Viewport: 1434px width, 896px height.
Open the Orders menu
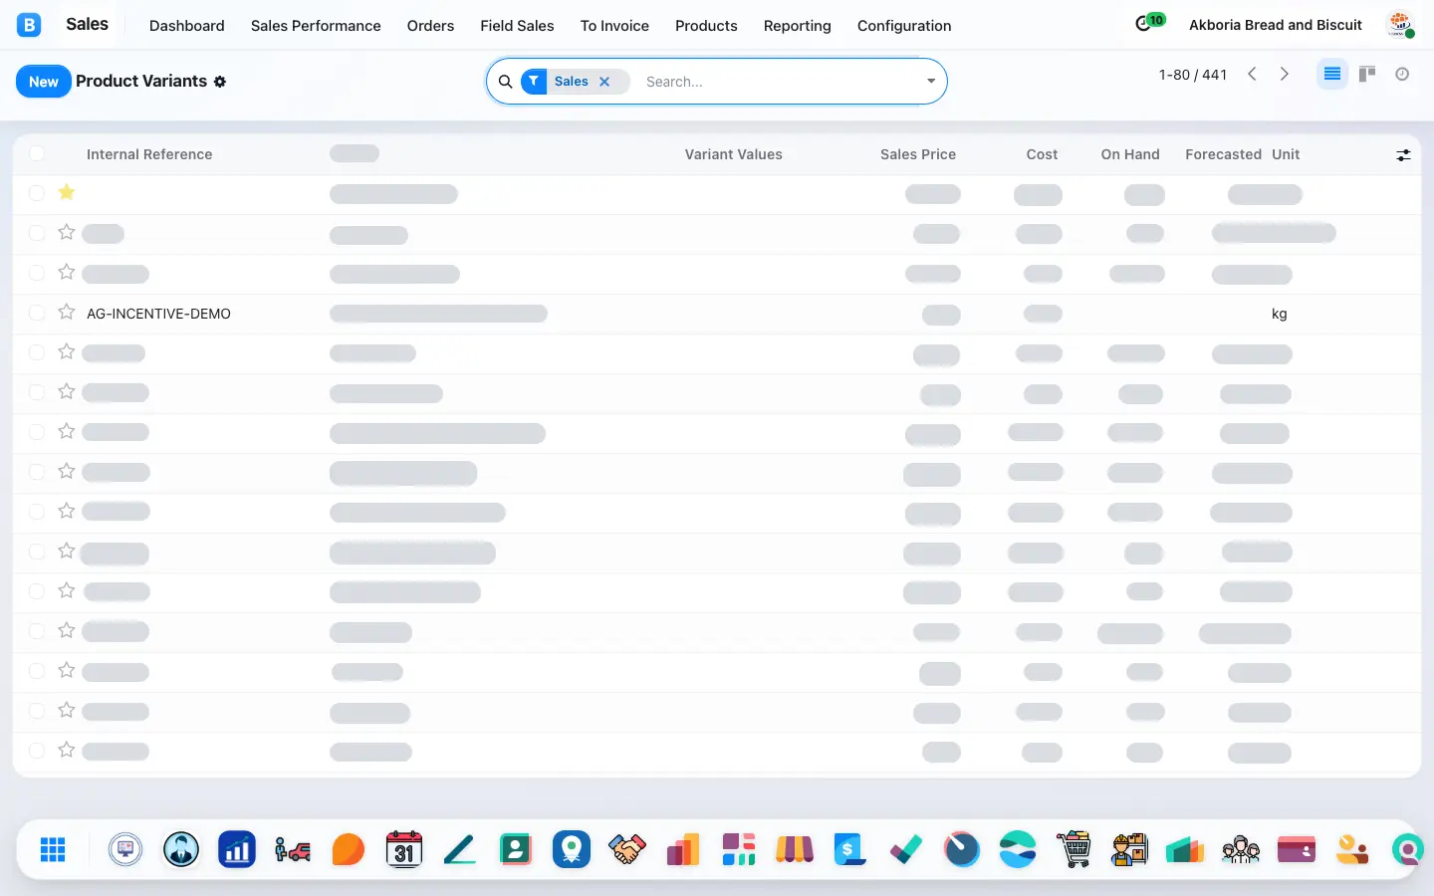pyautogui.click(x=430, y=26)
